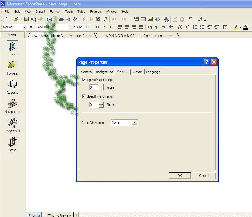Expand the font name Times New Roman dropdown

(70, 27)
